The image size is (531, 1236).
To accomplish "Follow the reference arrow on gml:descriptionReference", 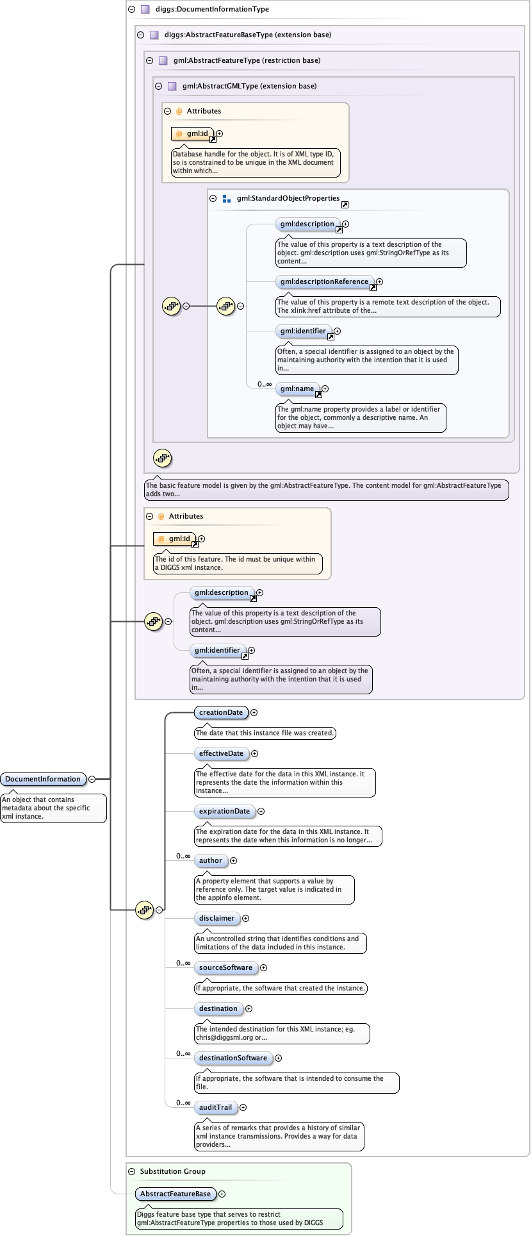I will point(373,287).
